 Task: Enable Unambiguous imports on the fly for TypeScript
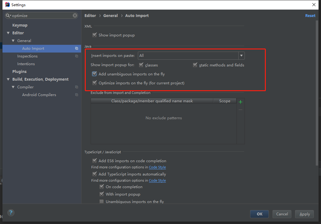[x=102, y=201]
